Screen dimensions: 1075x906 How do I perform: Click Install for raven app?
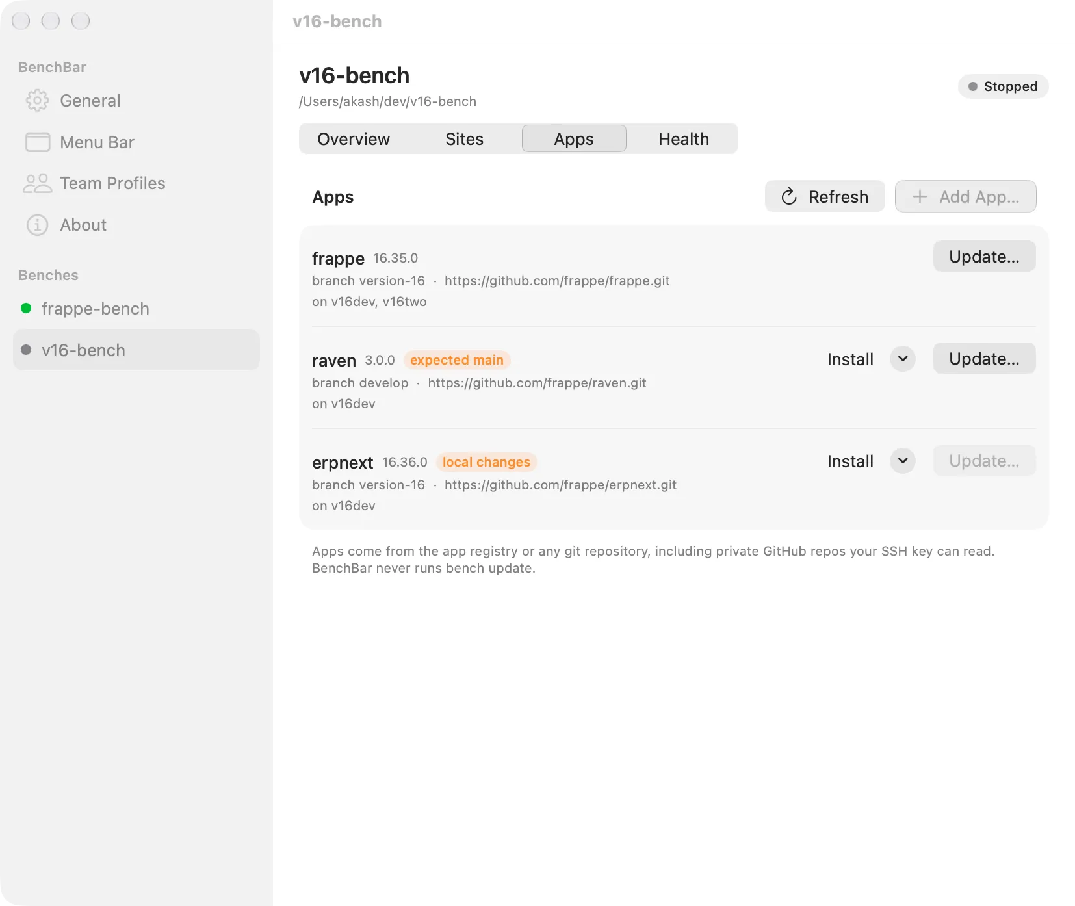[x=850, y=359]
